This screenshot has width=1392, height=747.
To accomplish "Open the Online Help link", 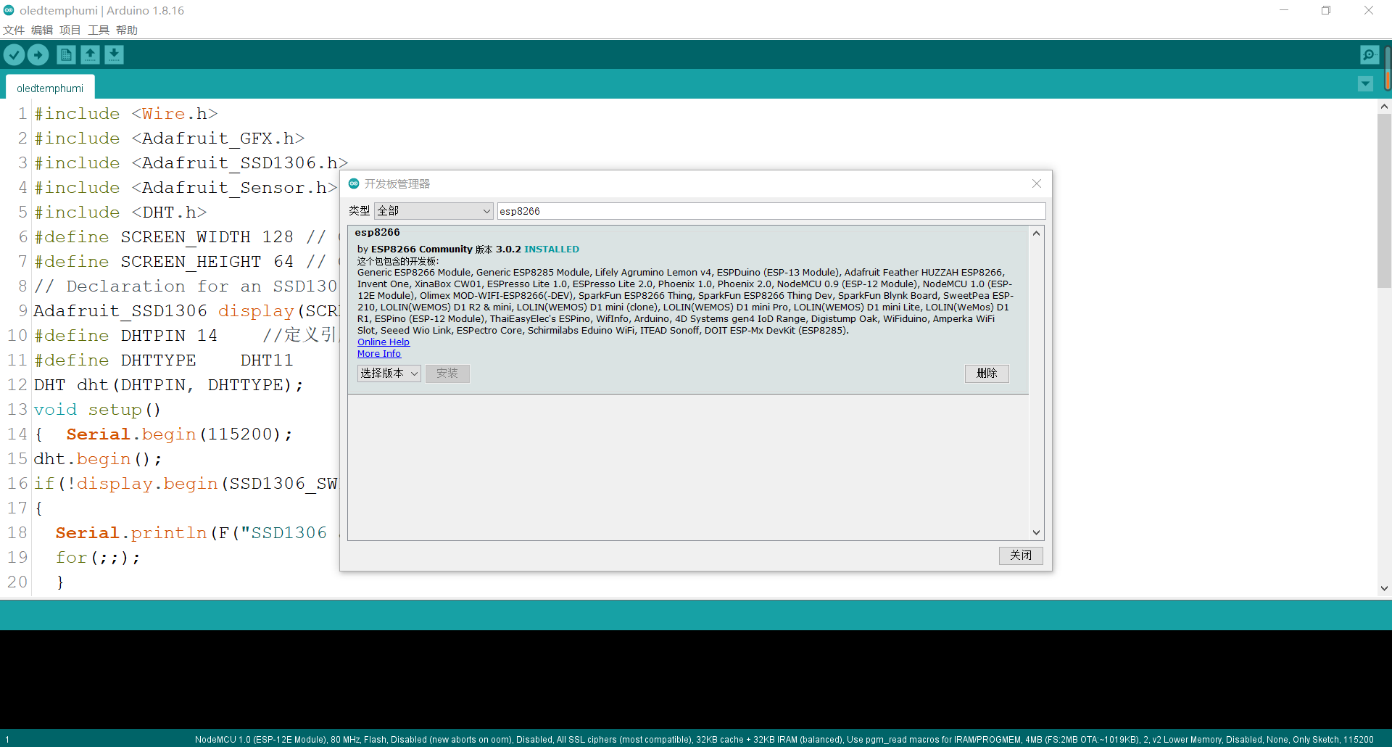I will click(x=383, y=342).
